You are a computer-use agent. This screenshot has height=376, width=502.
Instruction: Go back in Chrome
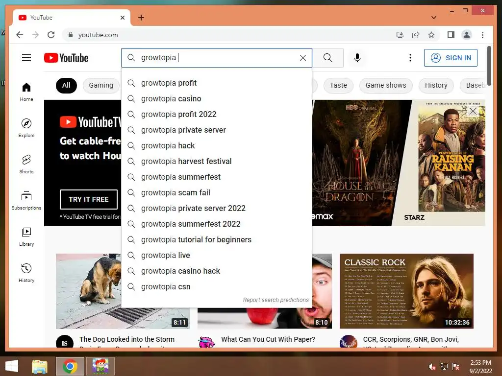tap(20, 35)
